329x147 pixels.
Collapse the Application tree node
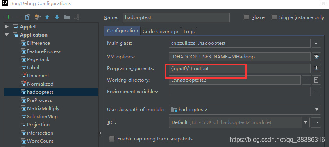pyautogui.click(x=7, y=35)
